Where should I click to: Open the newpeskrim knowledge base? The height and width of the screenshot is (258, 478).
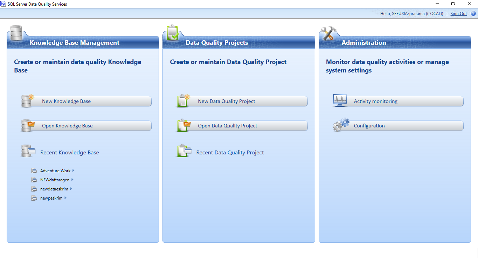click(x=51, y=198)
